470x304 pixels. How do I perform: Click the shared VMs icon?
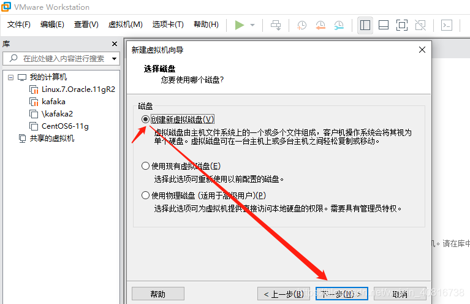tap(22, 139)
